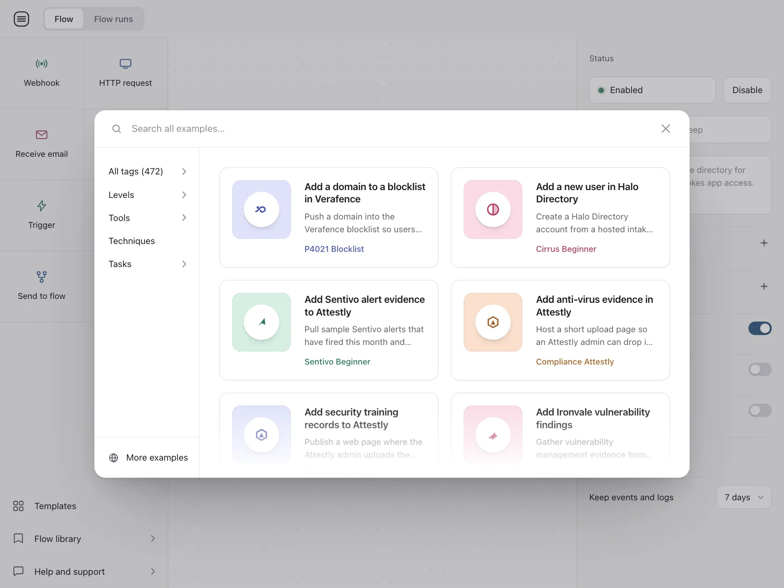Click the Disable button
This screenshot has height=588, width=784.
[747, 90]
